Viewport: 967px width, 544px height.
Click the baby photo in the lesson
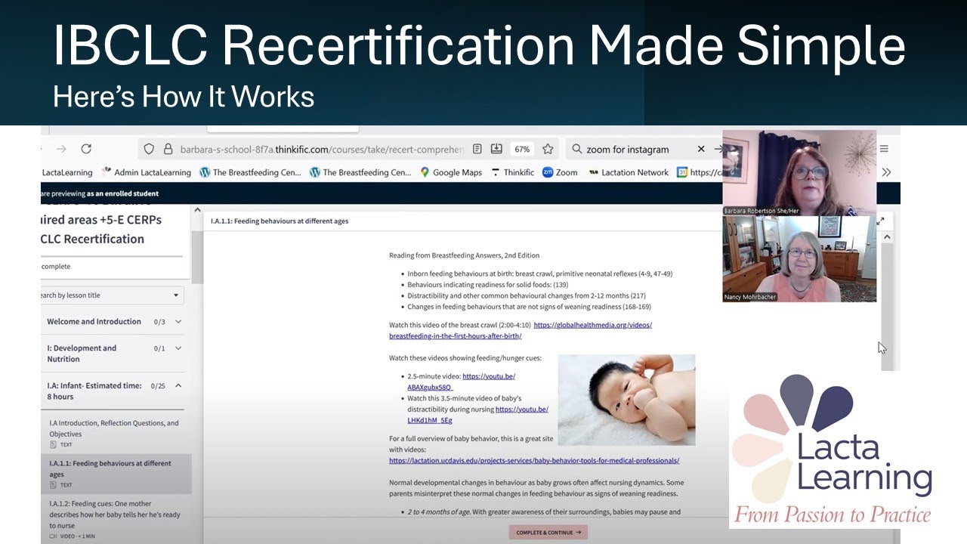click(626, 400)
